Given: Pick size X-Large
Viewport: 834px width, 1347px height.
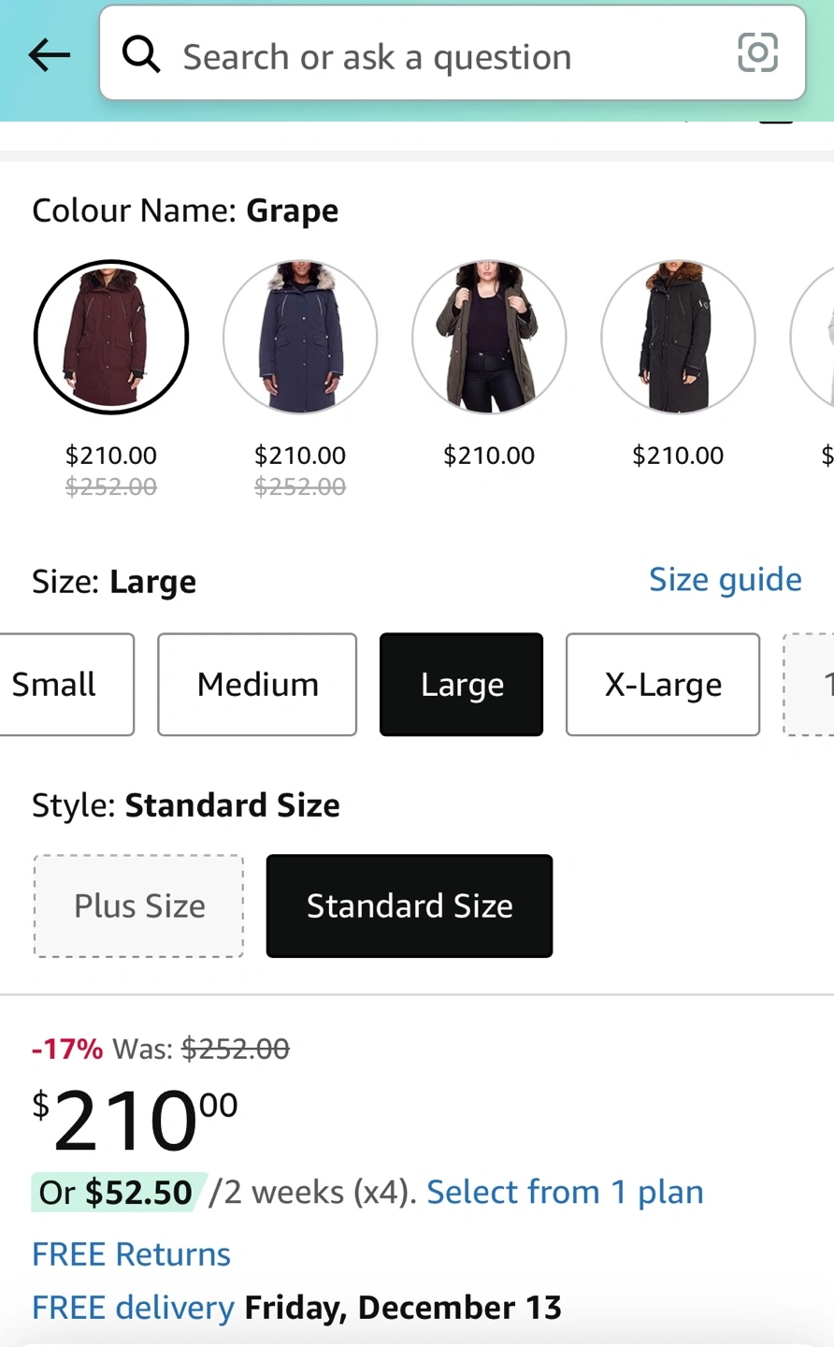Looking at the screenshot, I should click(x=663, y=685).
